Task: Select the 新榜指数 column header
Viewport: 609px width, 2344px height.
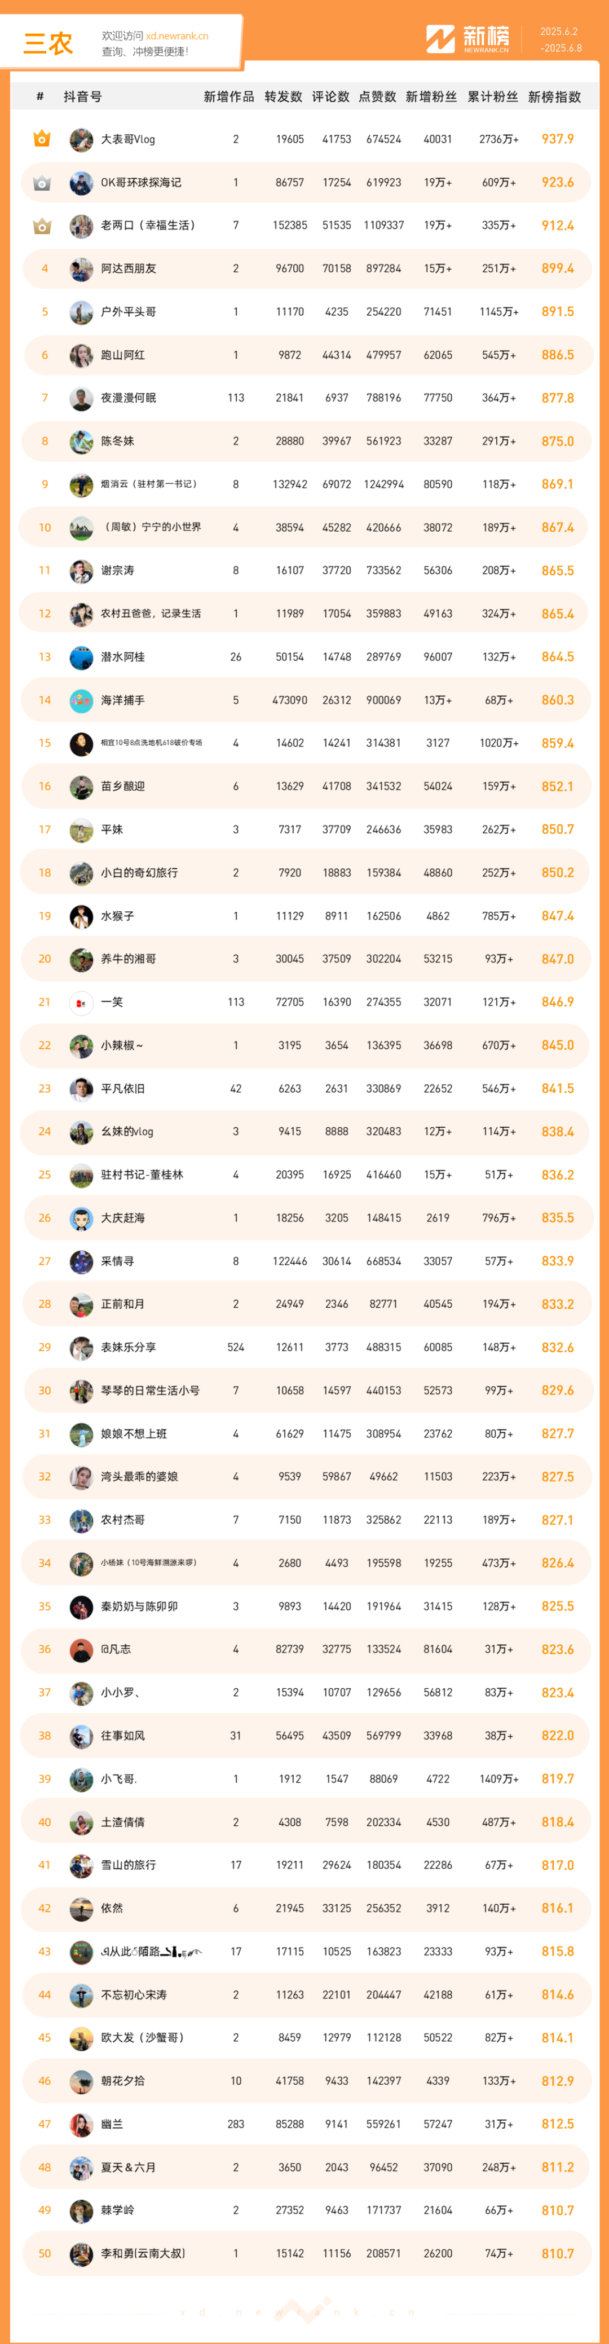Action: coord(554,96)
